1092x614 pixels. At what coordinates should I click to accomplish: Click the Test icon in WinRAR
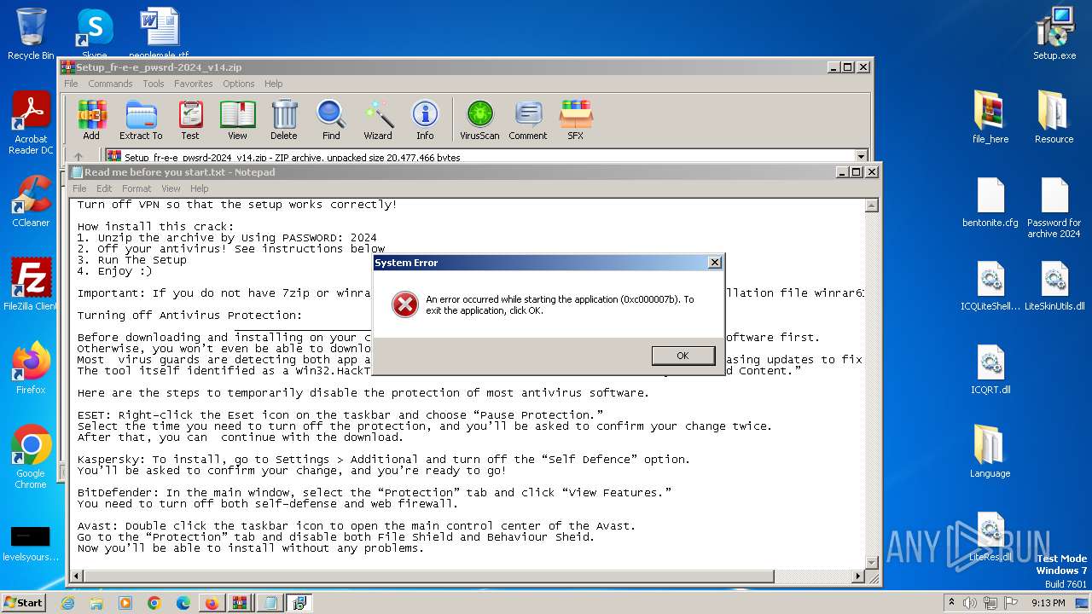pos(190,119)
